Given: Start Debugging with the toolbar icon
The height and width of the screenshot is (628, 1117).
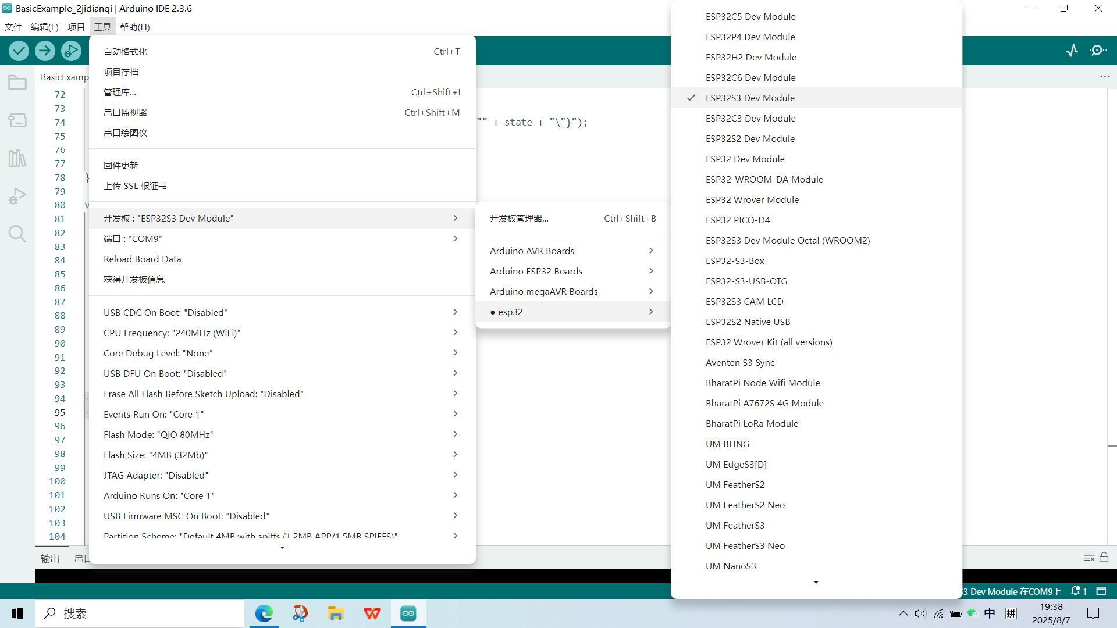Looking at the screenshot, I should pyautogui.click(x=71, y=51).
